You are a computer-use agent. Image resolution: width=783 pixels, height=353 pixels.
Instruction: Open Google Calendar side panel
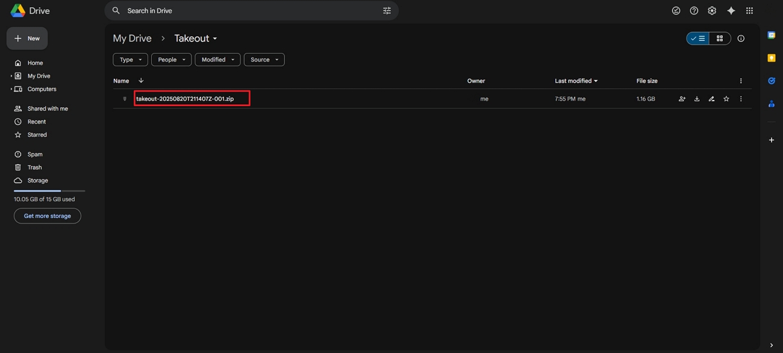coord(772,34)
